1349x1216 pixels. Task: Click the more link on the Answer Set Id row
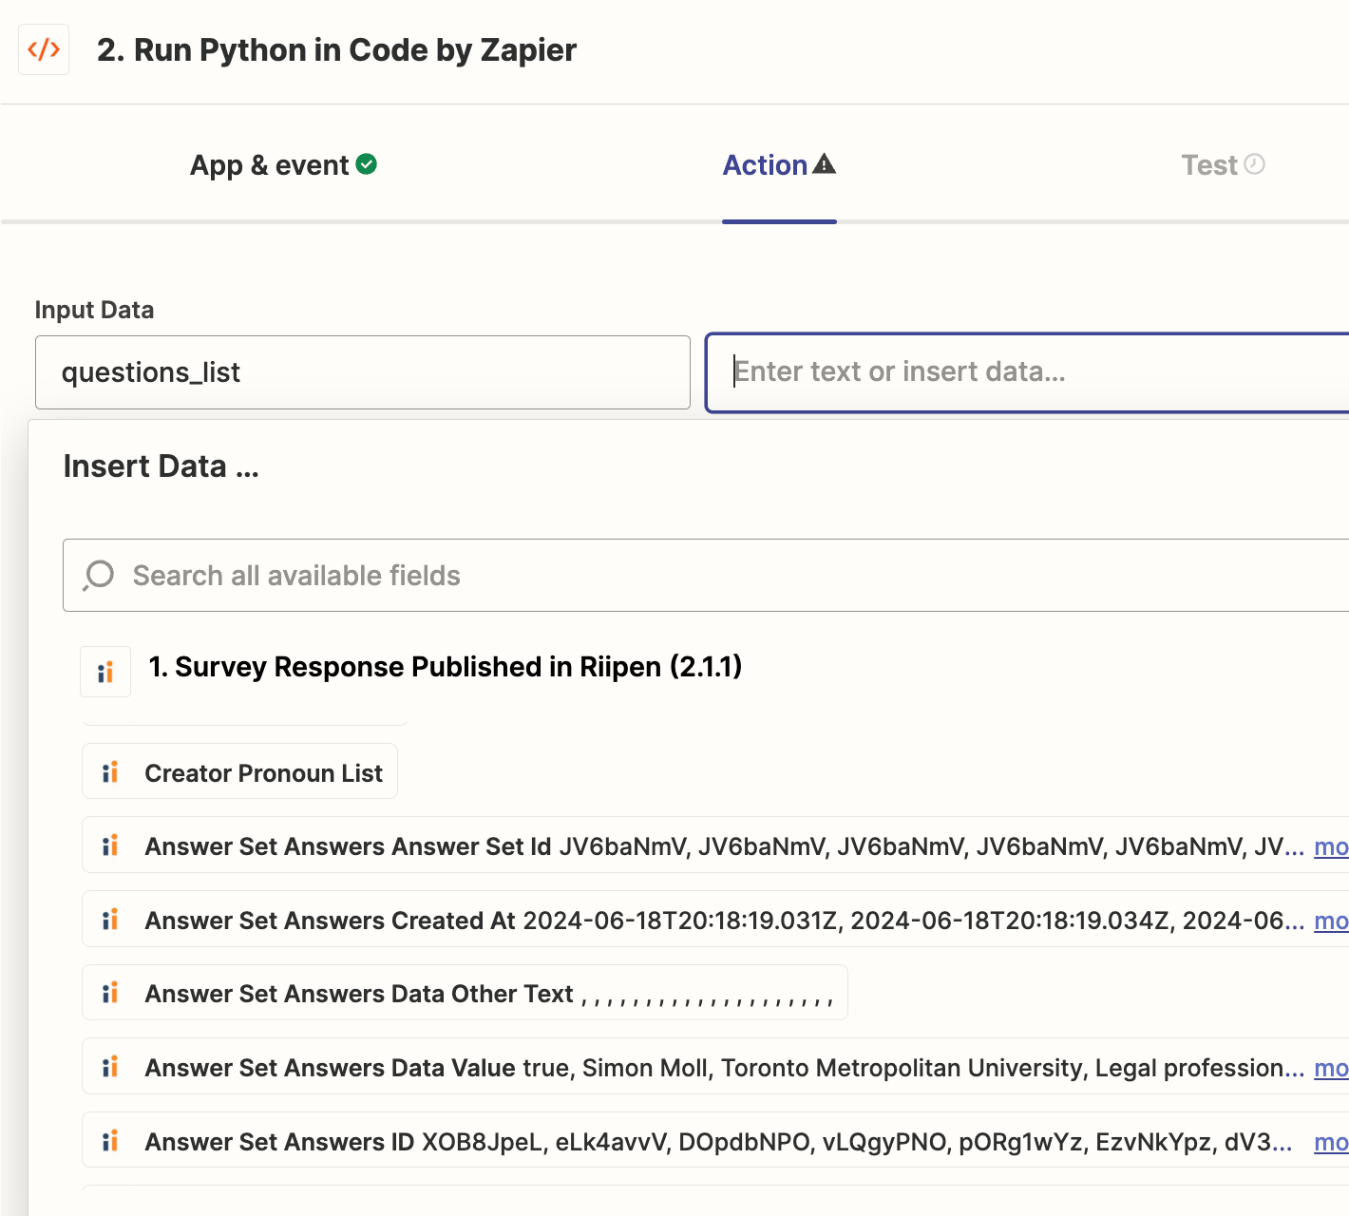pyautogui.click(x=1331, y=846)
